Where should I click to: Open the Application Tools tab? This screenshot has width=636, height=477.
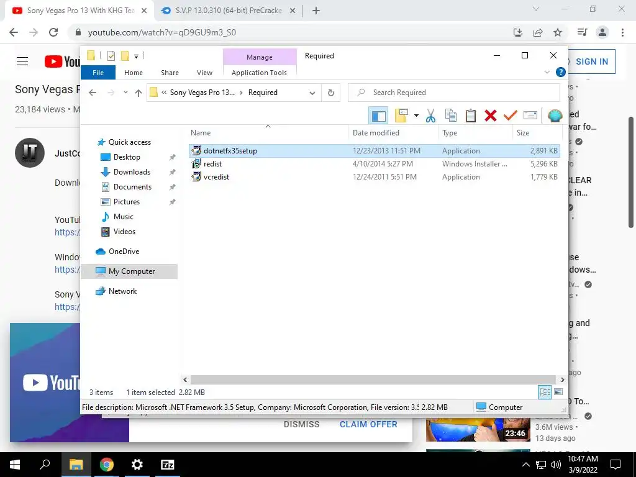259,73
